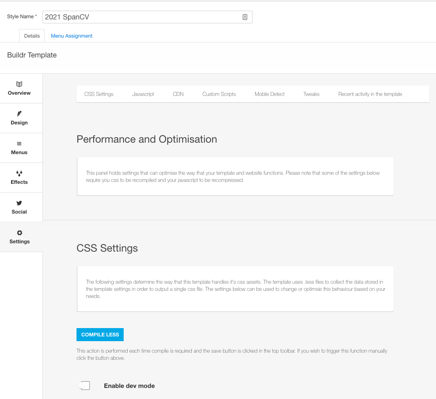Click the Menus hamburger icon
This screenshot has width=436, height=399.
coord(19,143)
